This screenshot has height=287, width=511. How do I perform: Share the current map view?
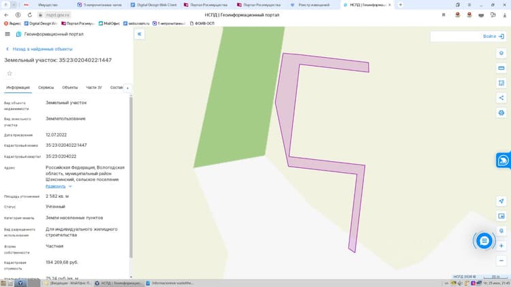point(501,98)
